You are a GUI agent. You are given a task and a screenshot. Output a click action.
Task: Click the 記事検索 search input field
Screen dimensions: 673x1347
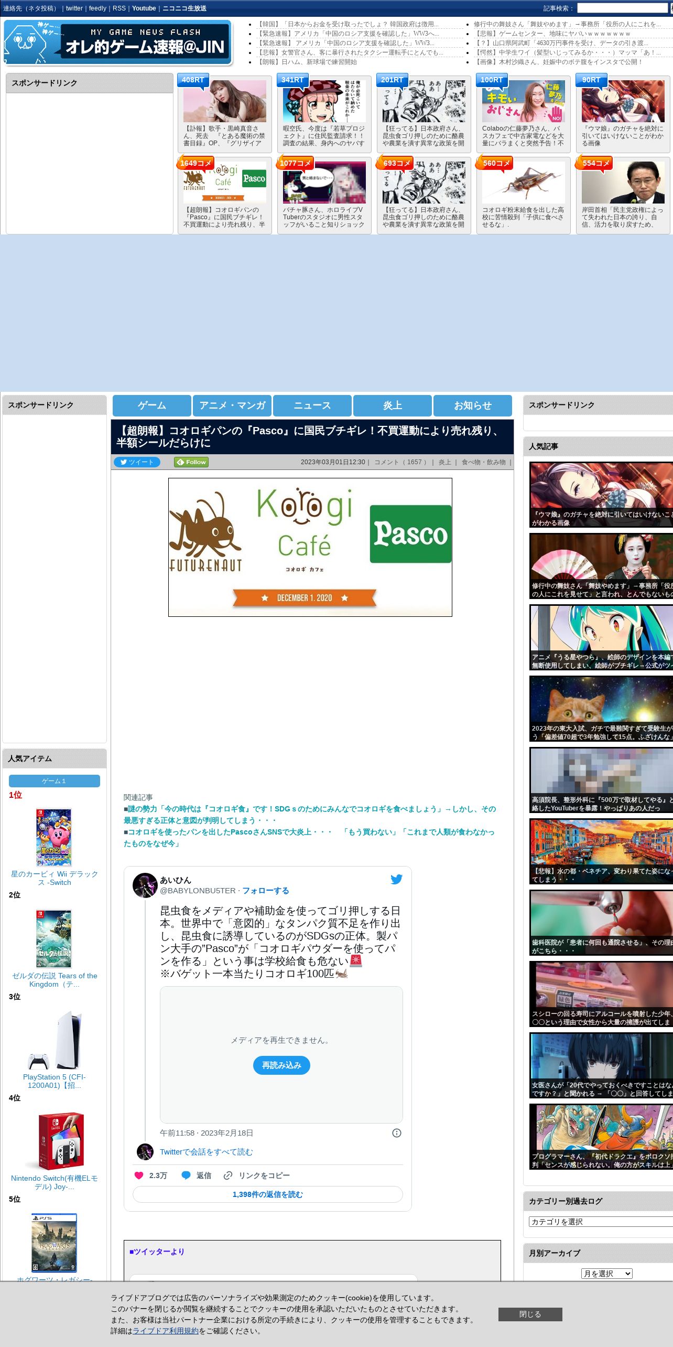(623, 8)
